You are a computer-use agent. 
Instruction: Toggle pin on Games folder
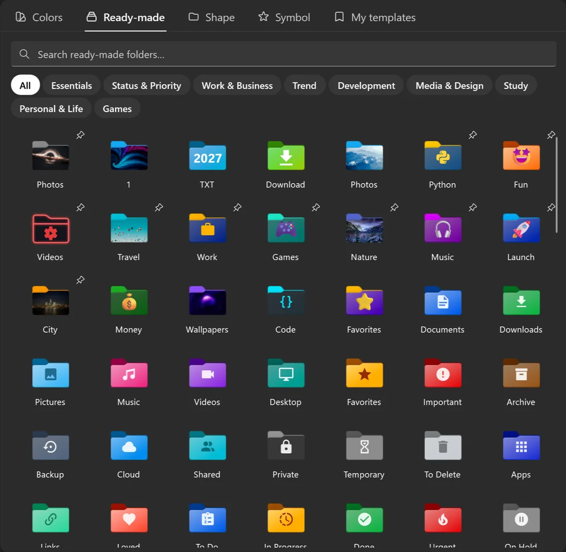point(316,207)
